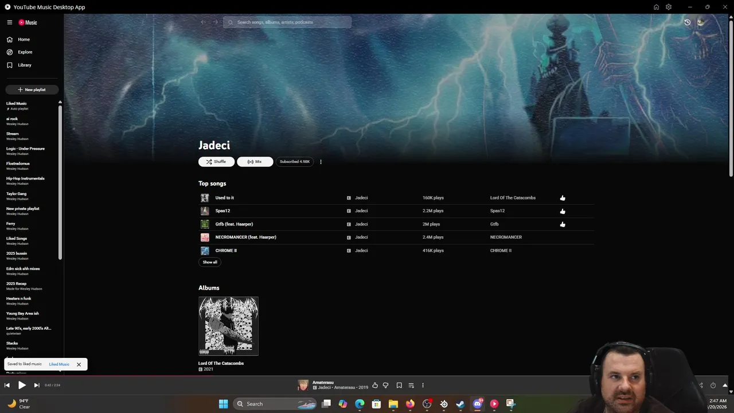This screenshot has width=734, height=413.
Task: Go back with the back arrow
Action: [x=203, y=22]
